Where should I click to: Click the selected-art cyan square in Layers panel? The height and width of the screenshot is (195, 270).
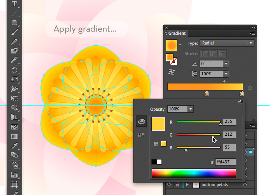(x=251, y=152)
